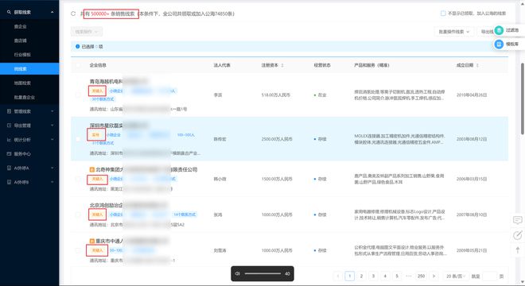This screenshot has width=525, height=286.
Task: Open the 线索操作 dropdown
Action: (x=87, y=32)
